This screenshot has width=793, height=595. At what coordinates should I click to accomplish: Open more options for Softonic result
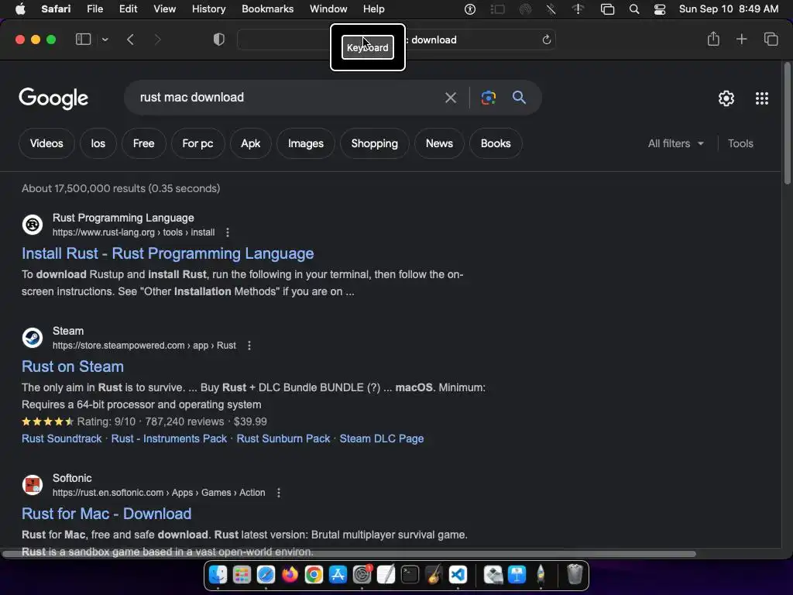coord(278,493)
